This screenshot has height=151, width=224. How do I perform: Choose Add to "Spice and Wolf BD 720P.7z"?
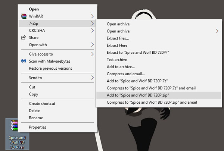coord(159,81)
